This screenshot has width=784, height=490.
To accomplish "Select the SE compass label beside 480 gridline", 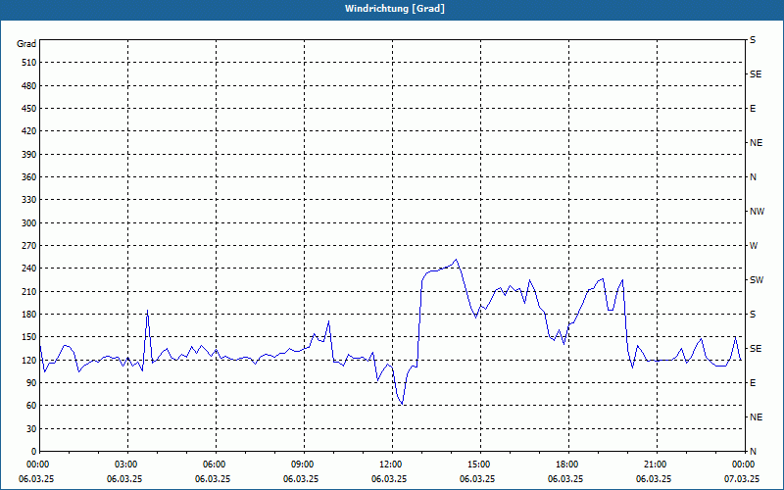I will 756,74.
